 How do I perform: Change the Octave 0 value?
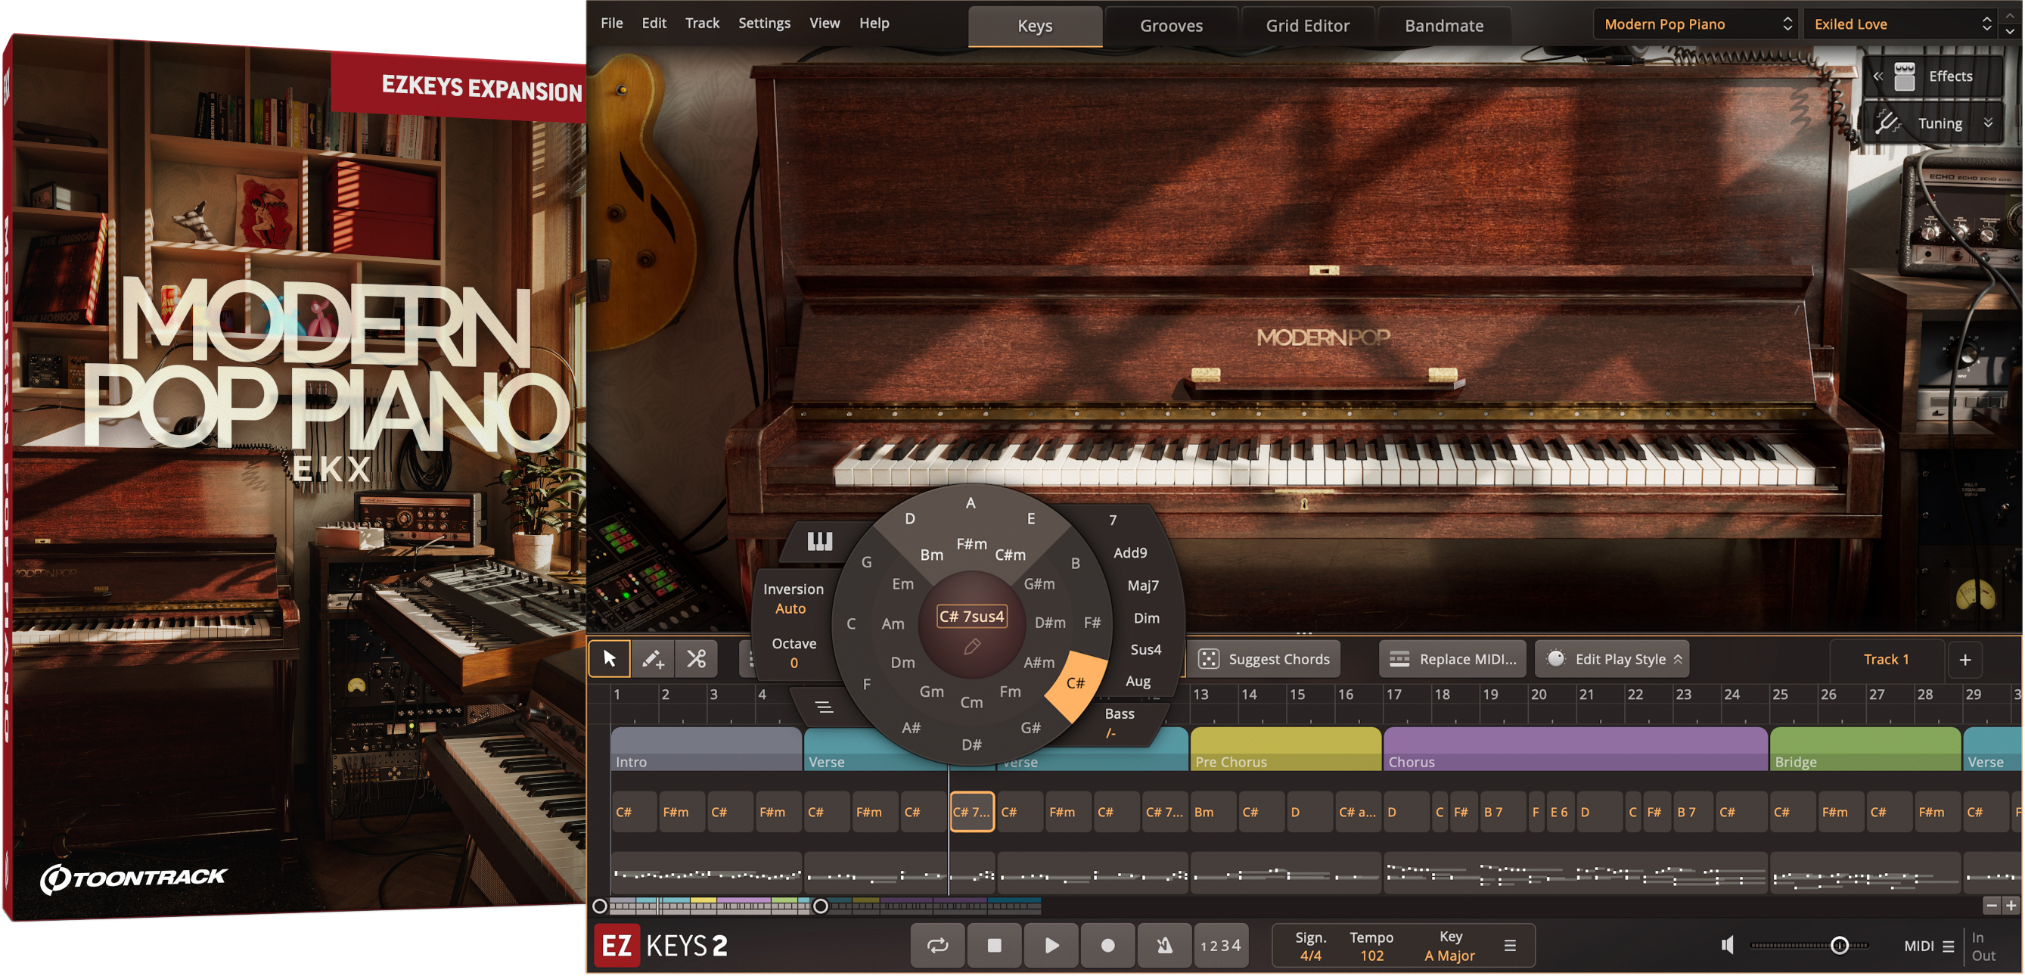pos(794,653)
